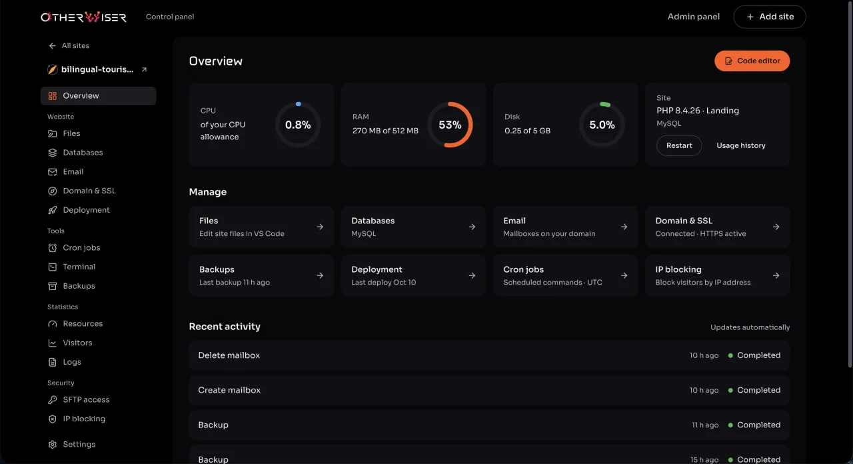This screenshot has height=464, width=853.
Task: Click the Deployment rocket icon in sidebar
Action: coord(53,210)
